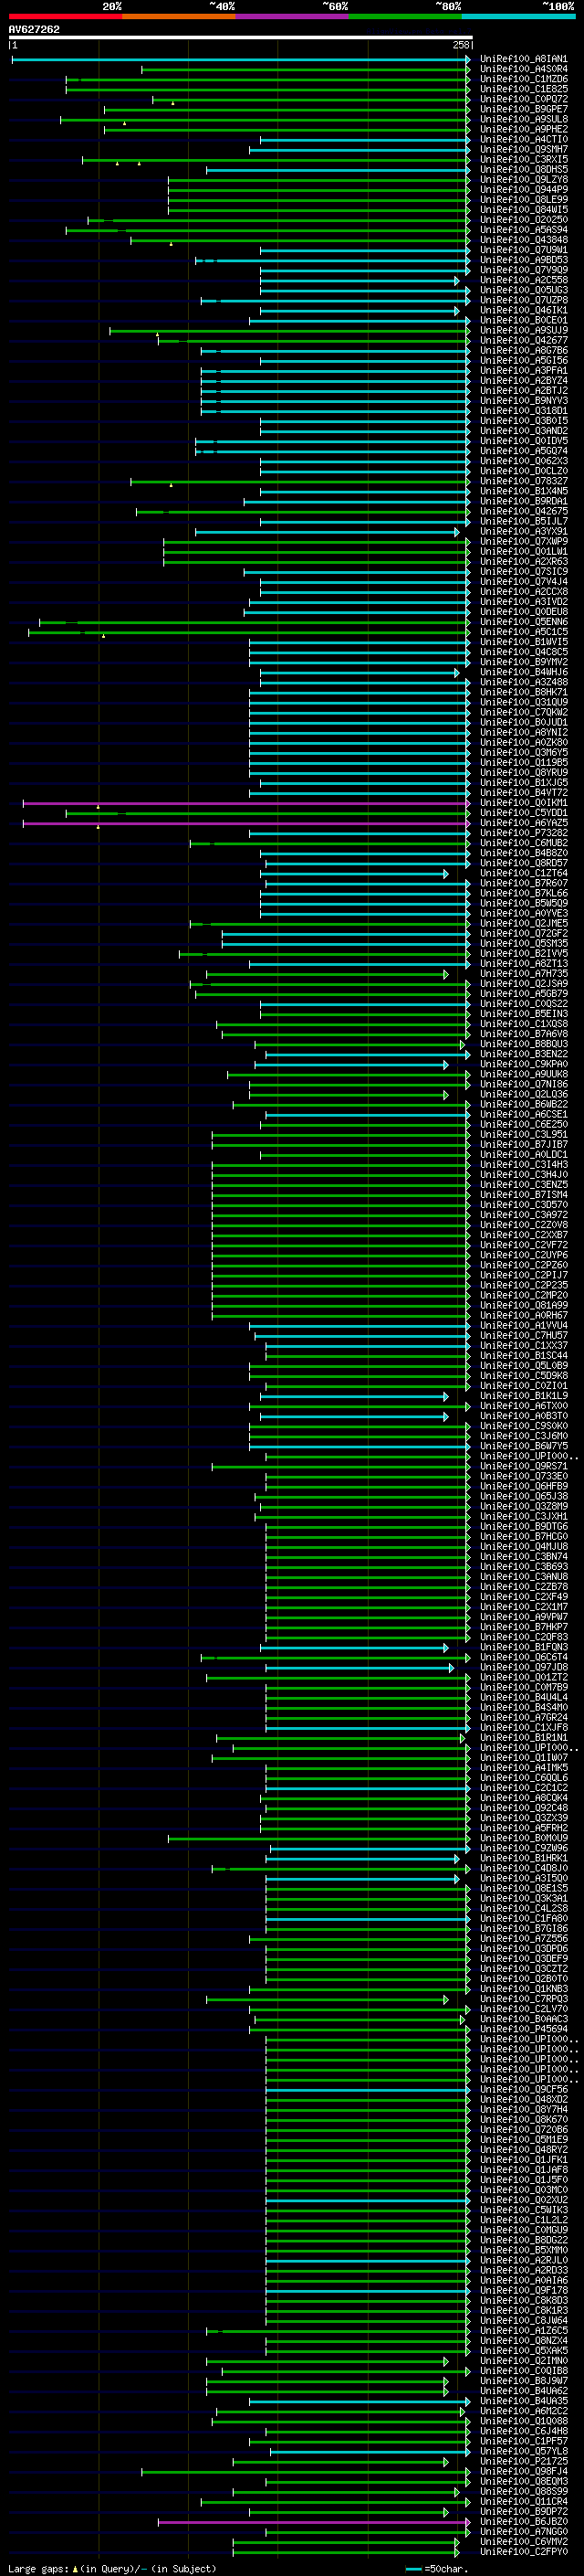Select the UniRef100_A2XR63 label
This screenshot has width=584, height=2576.
point(524,562)
